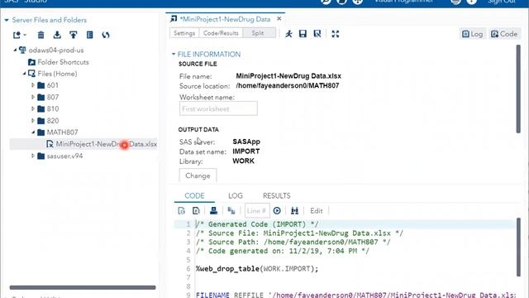The image size is (529, 298).
Task: Expand the 810 folder
Action: [33, 108]
